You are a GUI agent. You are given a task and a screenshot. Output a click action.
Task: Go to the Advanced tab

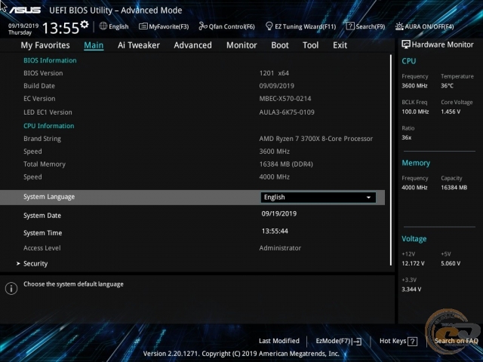[193, 45]
